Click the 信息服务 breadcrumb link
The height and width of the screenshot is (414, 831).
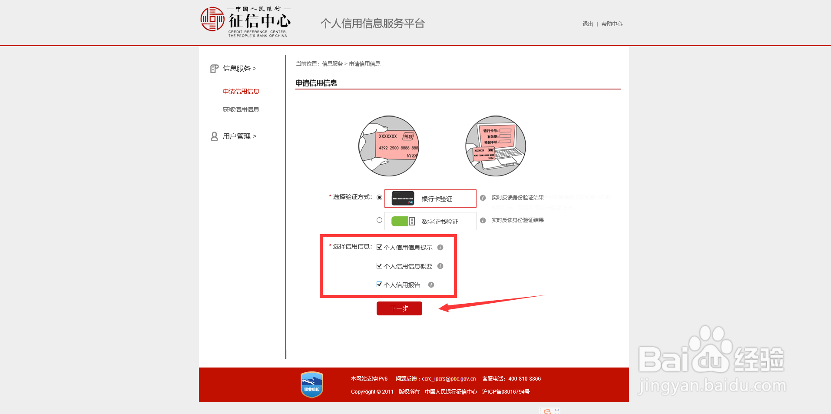332,63
